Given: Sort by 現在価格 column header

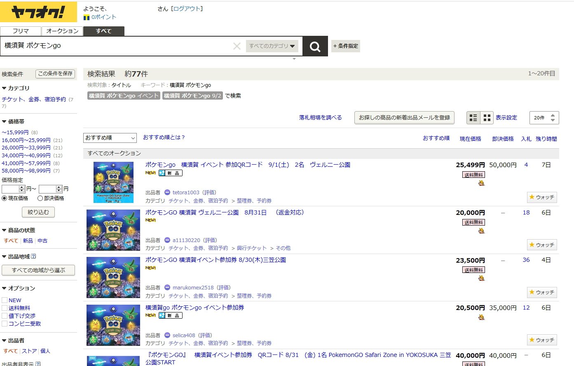Looking at the screenshot, I should pos(470,139).
